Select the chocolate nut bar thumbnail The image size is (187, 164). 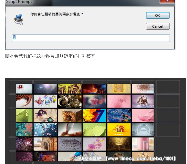(x=70, y=115)
